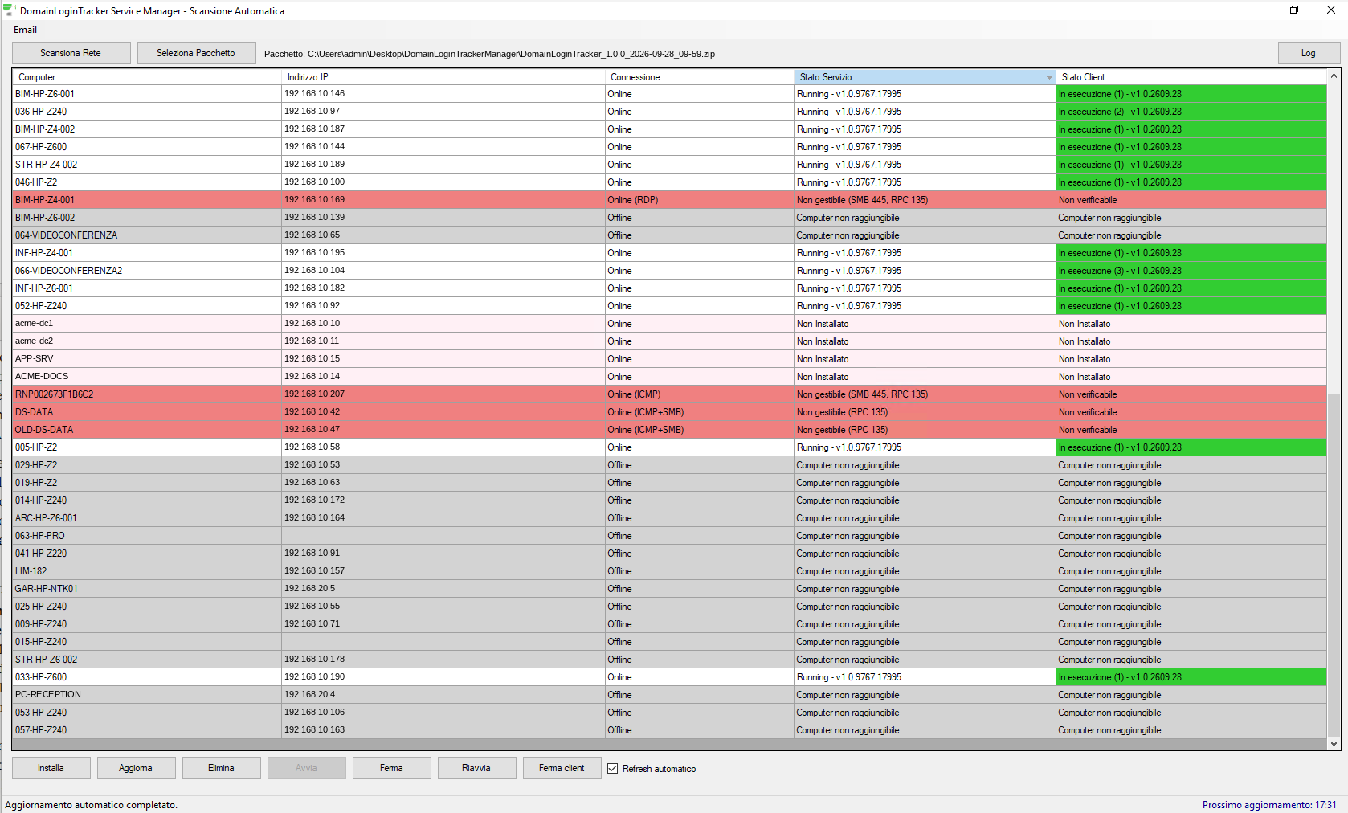The image size is (1348, 813).
Task: Click the 'In esecuzione (2)' client status cell
Action: tap(1191, 112)
